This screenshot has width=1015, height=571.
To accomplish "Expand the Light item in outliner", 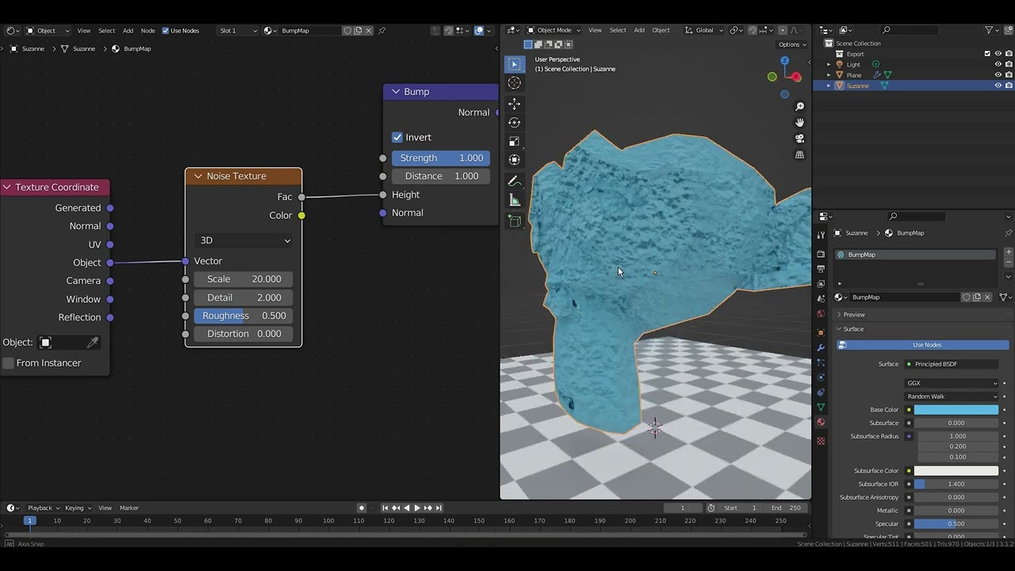I will pos(829,64).
